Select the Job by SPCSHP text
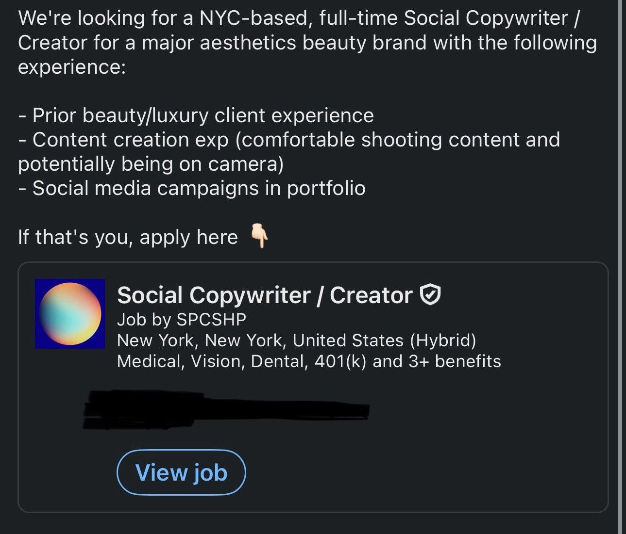626x534 pixels. [182, 320]
